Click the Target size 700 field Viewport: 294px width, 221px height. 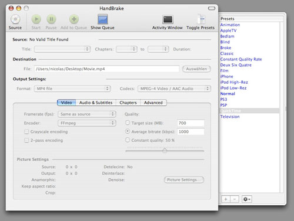[191, 123]
